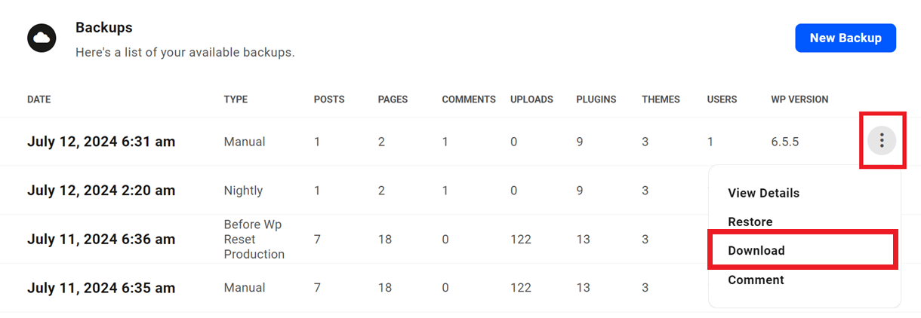
Task: Open the July 12, 2024 6:31 am backup
Action: tap(101, 142)
